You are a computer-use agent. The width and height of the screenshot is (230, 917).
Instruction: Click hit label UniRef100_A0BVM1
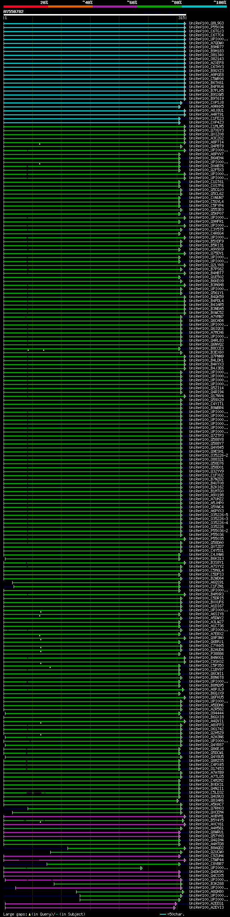[206, 816]
